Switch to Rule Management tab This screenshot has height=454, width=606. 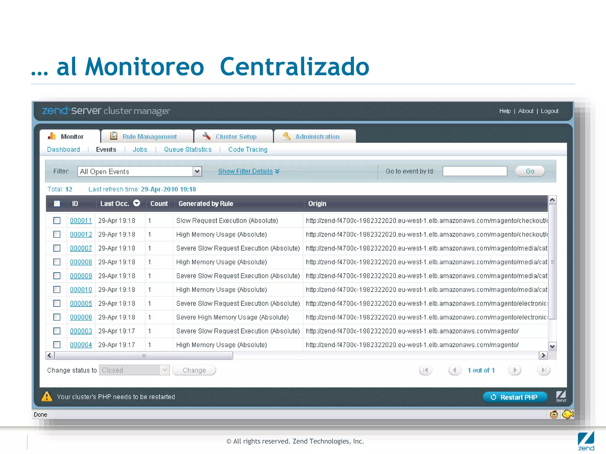click(147, 137)
